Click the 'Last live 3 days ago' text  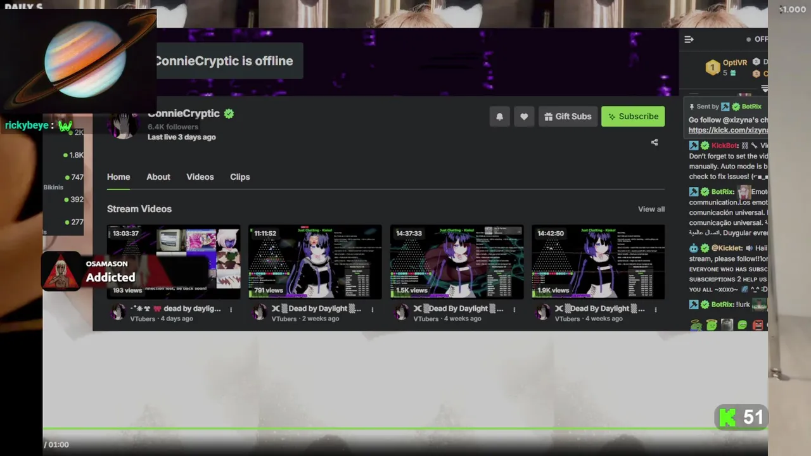182,137
